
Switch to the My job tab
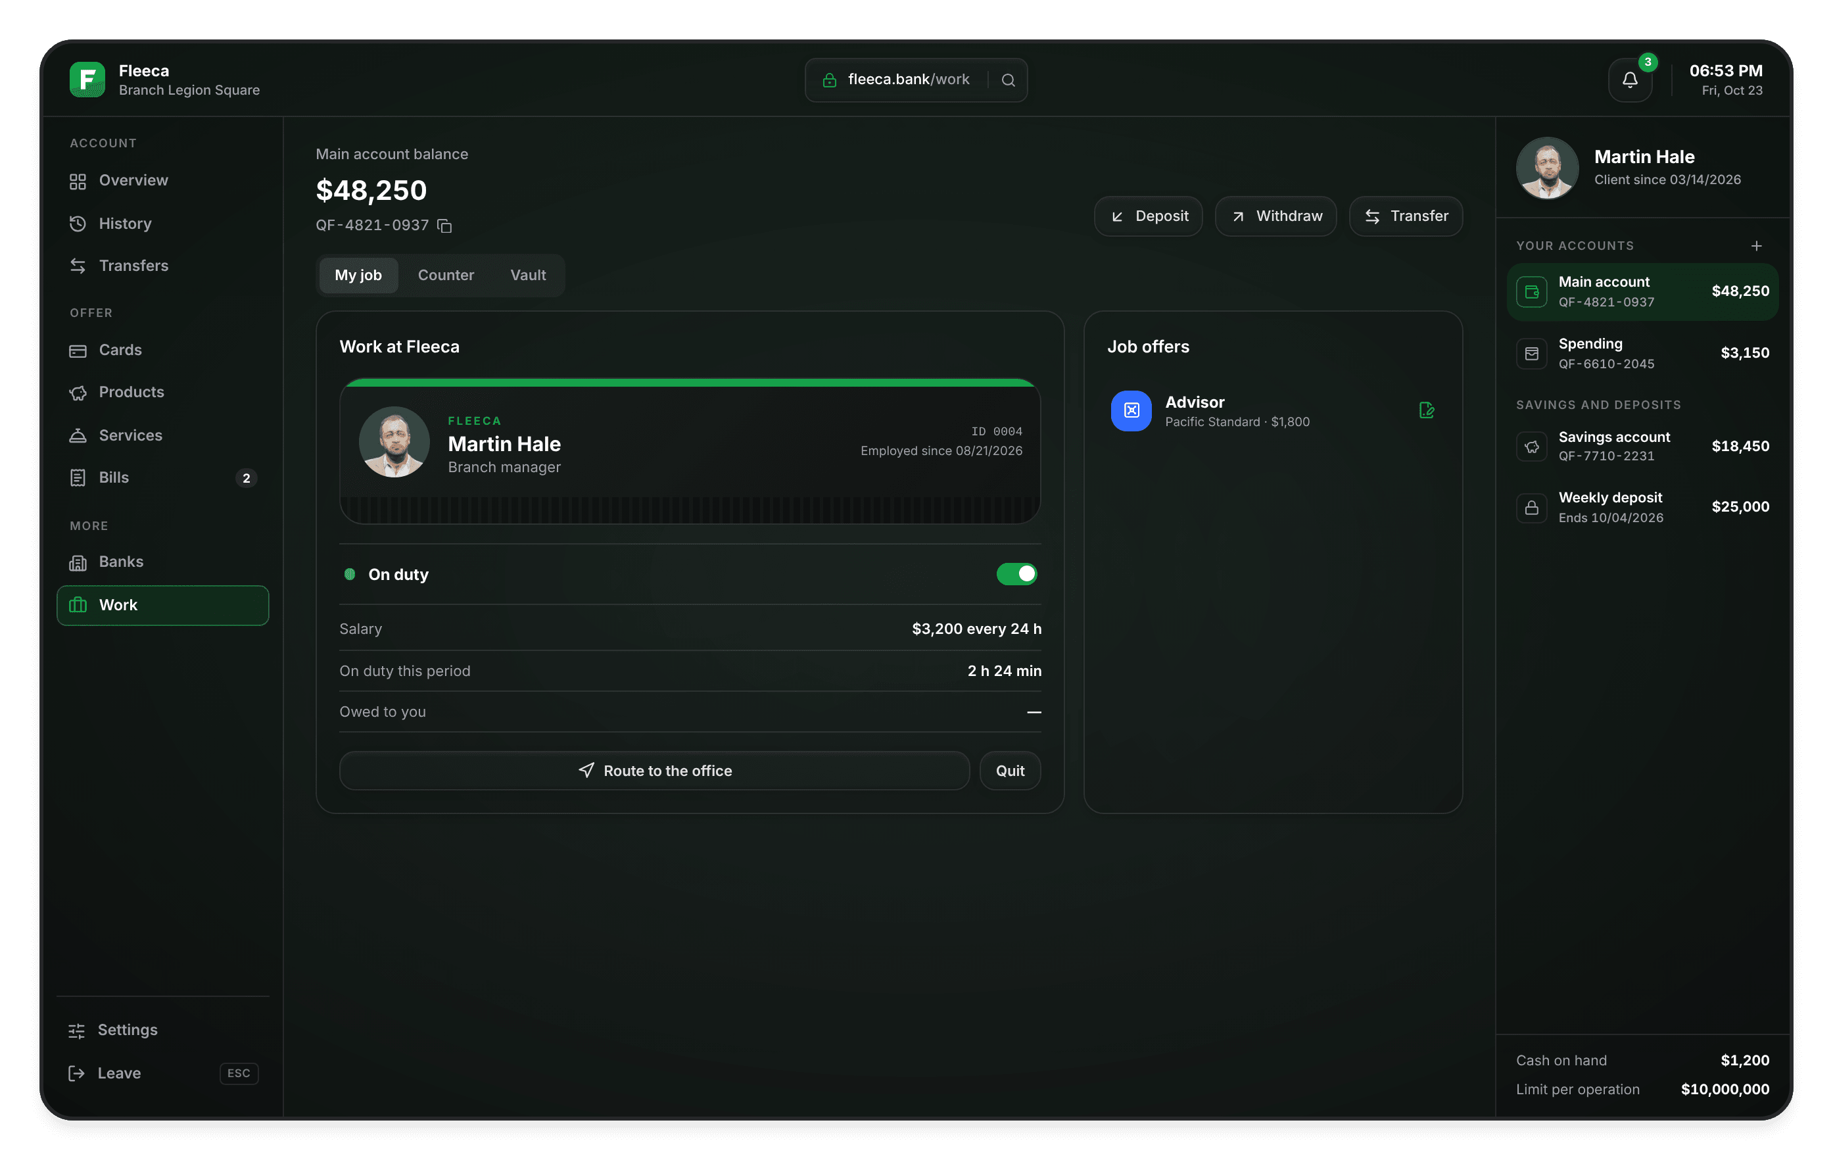pyautogui.click(x=358, y=276)
